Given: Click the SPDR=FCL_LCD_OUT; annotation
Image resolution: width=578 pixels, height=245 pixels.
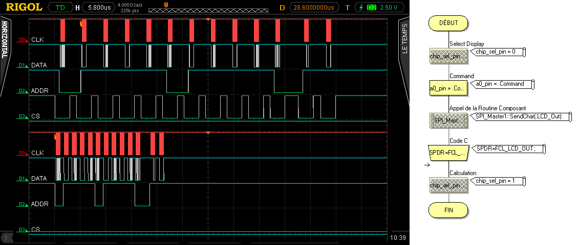Looking at the screenshot, I should 508,149.
